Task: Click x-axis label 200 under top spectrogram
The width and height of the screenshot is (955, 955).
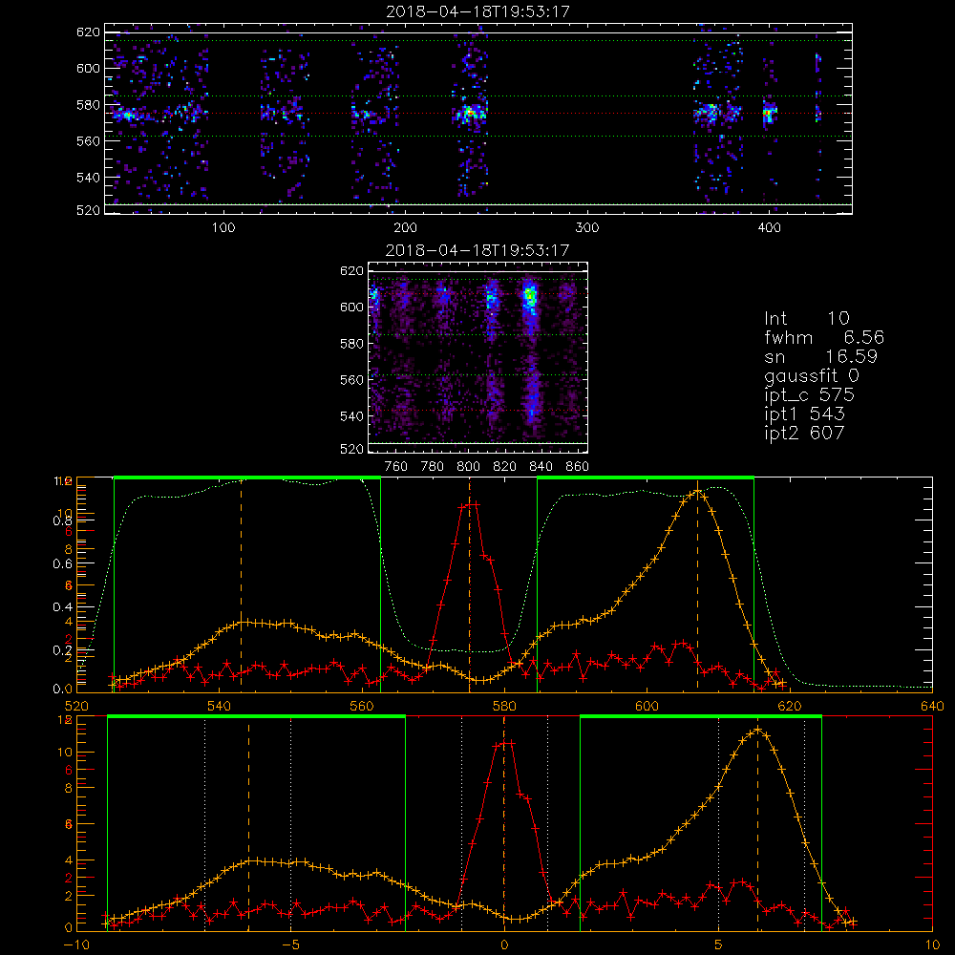Action: click(405, 228)
